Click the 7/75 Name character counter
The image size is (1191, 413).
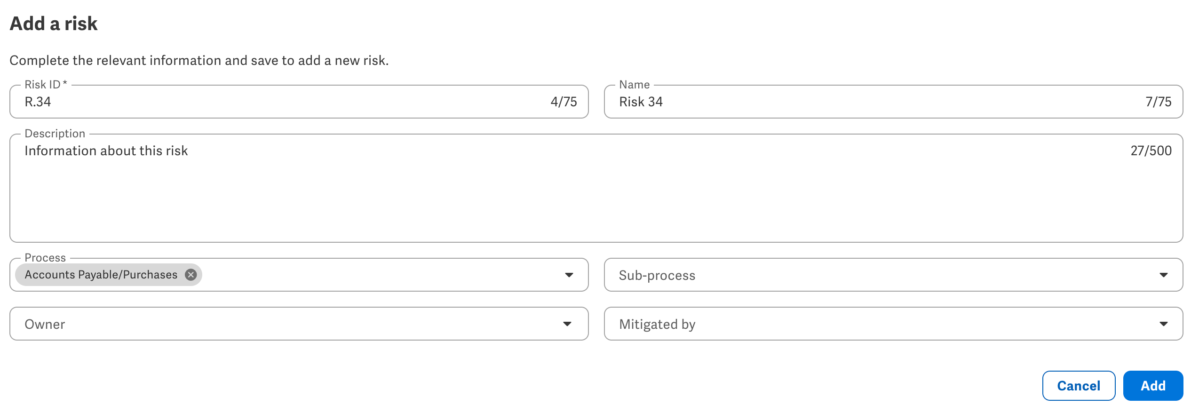click(1159, 102)
